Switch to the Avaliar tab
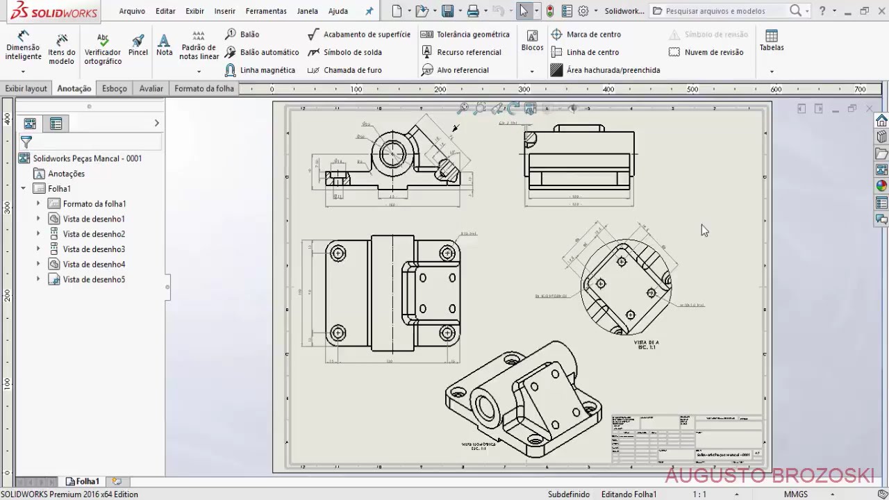The width and height of the screenshot is (889, 500). 151,89
